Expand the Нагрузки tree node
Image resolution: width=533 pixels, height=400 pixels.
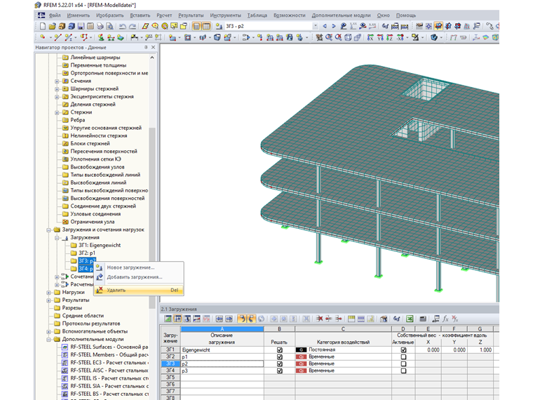pos(48,292)
